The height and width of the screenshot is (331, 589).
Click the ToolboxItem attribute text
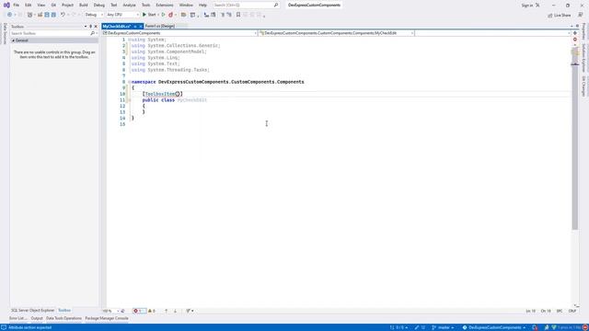pos(160,94)
